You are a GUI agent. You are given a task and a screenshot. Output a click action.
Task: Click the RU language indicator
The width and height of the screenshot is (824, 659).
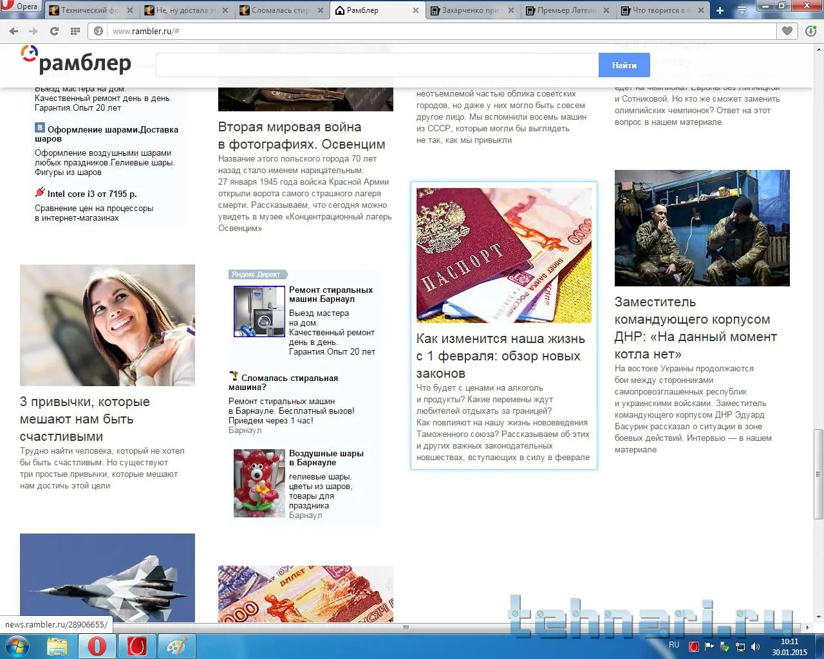(674, 645)
